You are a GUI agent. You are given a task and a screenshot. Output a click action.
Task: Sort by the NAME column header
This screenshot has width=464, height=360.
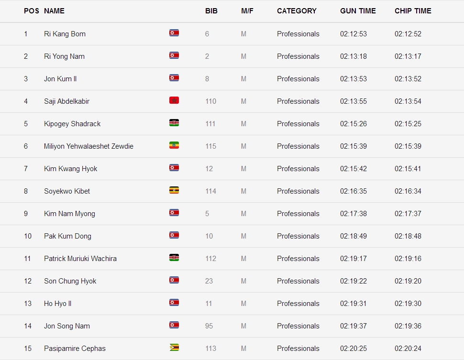coord(54,11)
